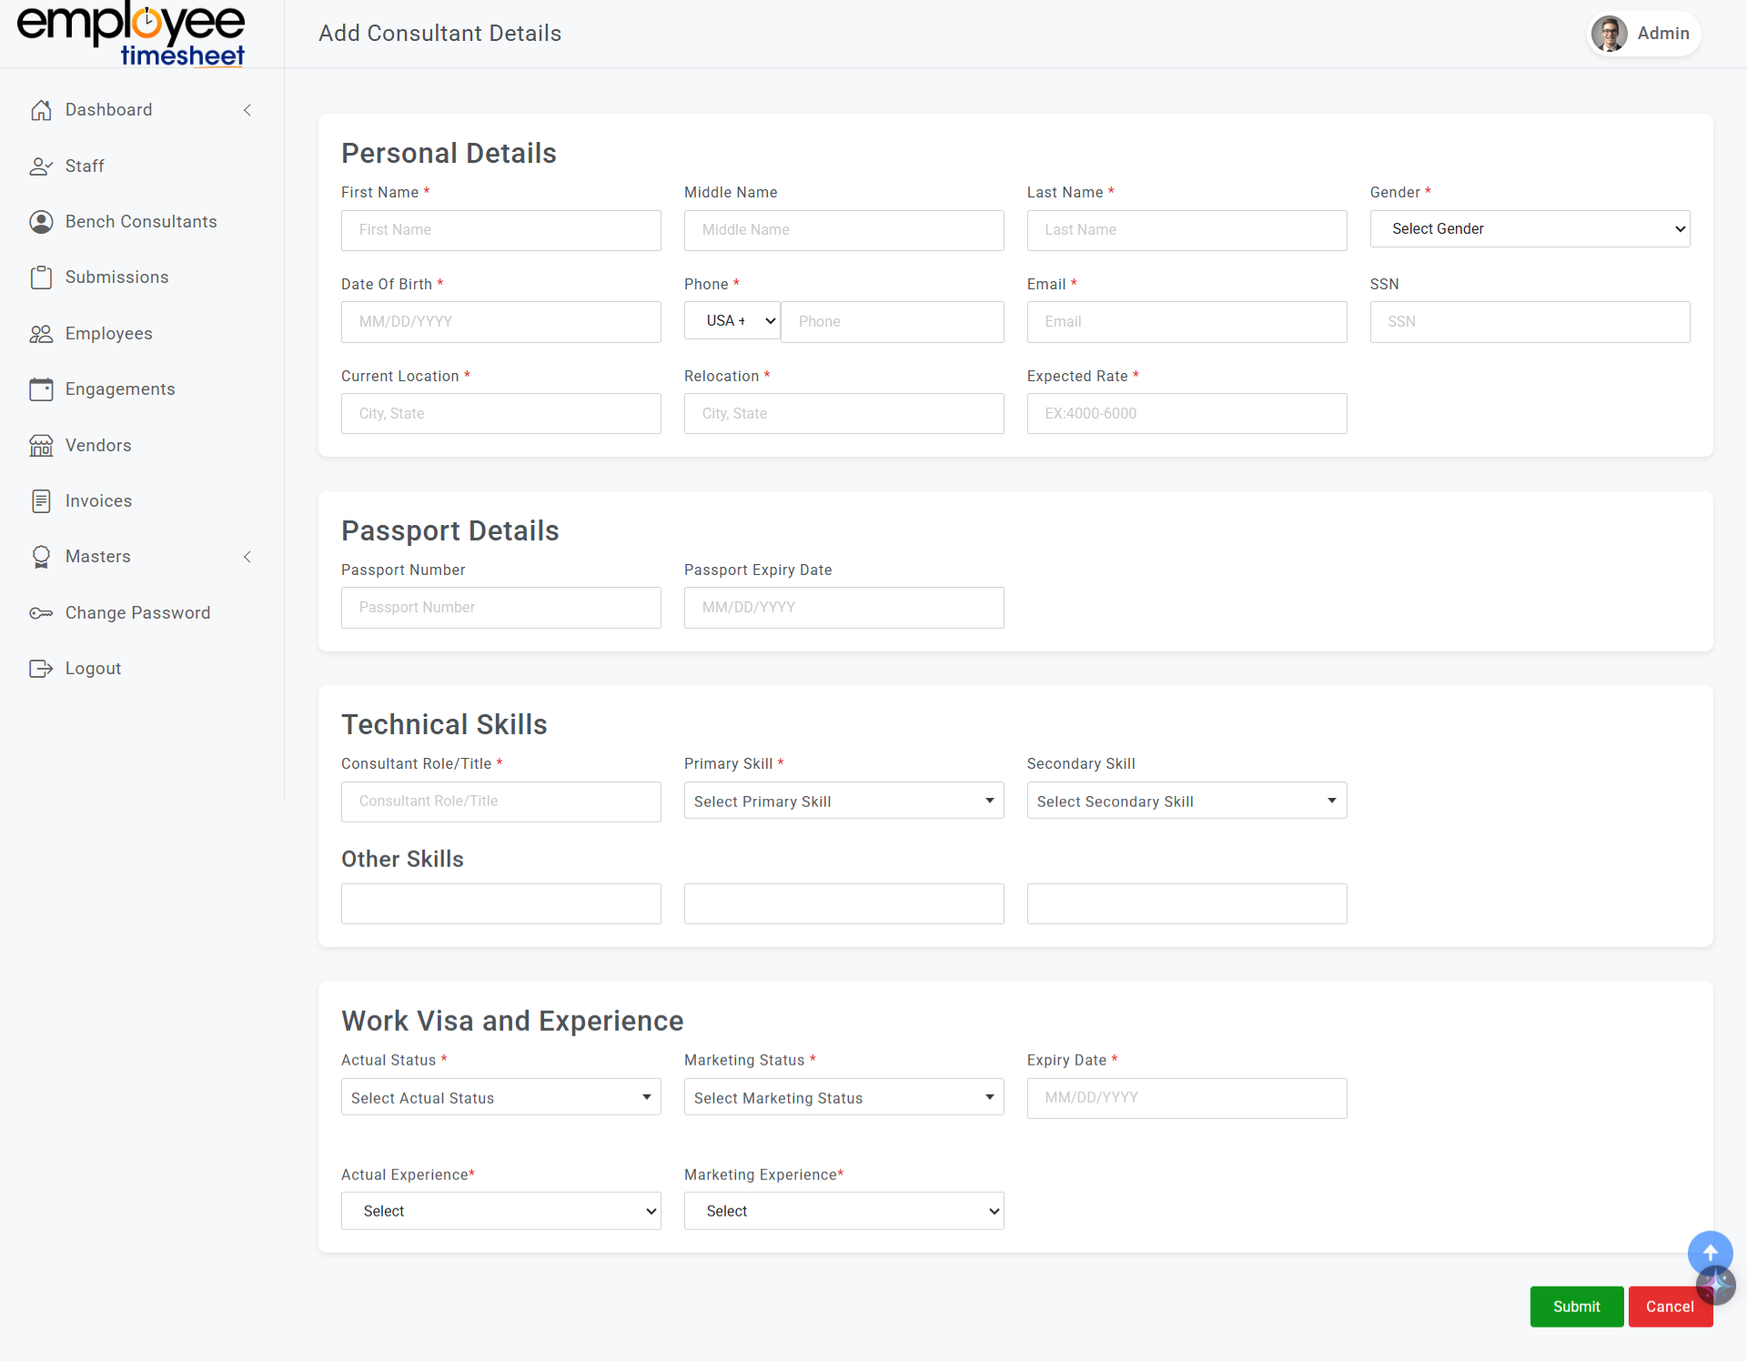Click the Submissions clipboard icon
1747x1362 pixels.
coord(41,277)
